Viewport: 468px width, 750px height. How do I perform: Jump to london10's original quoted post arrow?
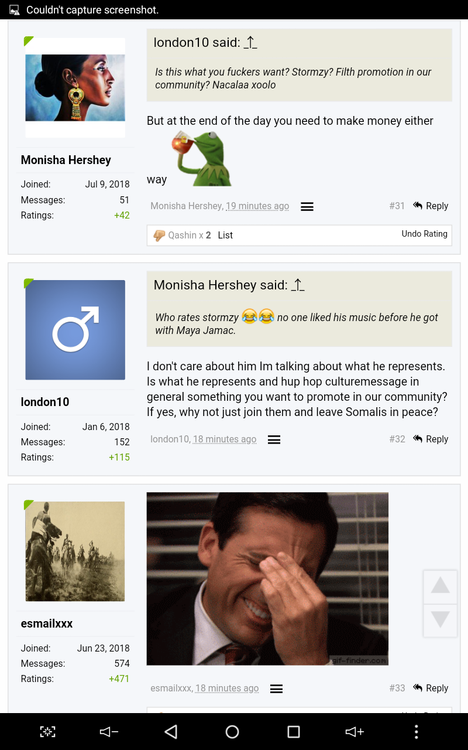point(250,43)
